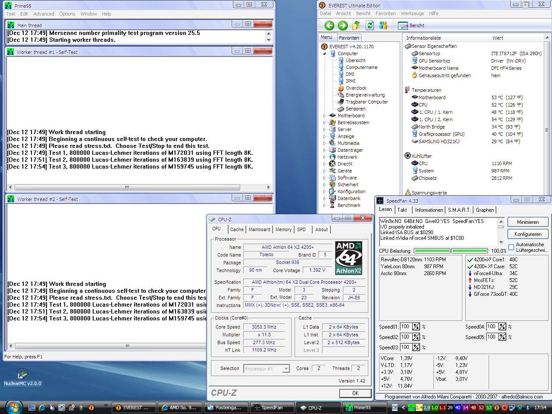Expand the Benchmark tree node

(x=325, y=205)
